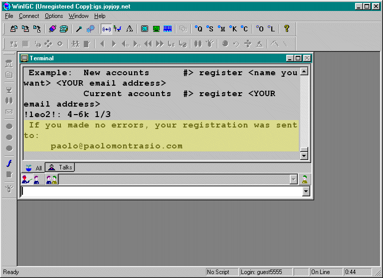Click the O toolbar button
This screenshot has height=278, width=383.
(x=260, y=29)
